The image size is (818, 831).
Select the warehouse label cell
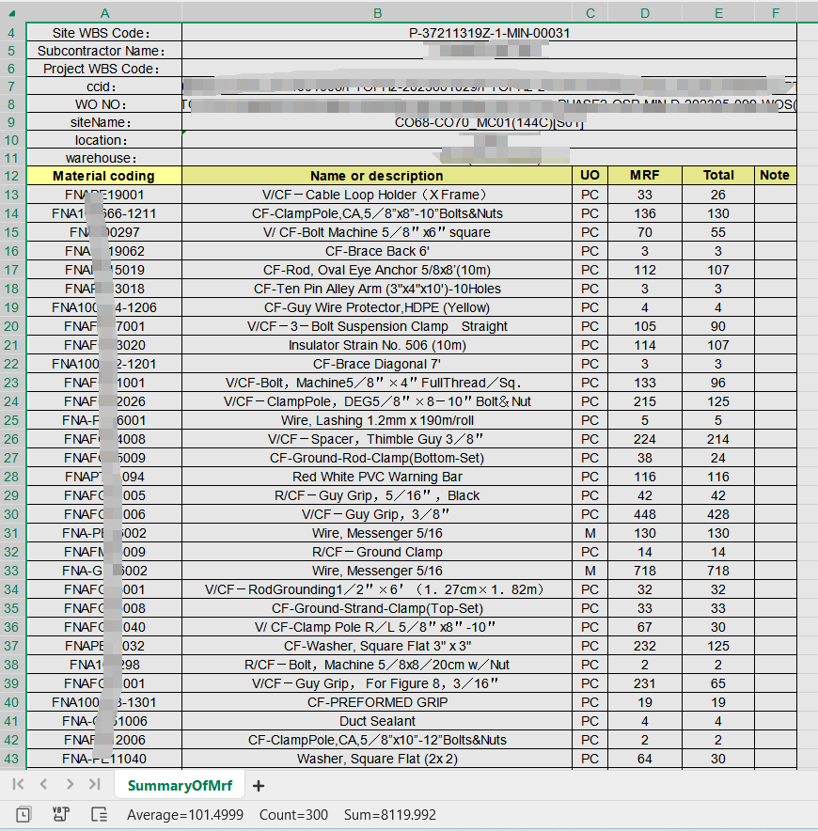click(104, 158)
